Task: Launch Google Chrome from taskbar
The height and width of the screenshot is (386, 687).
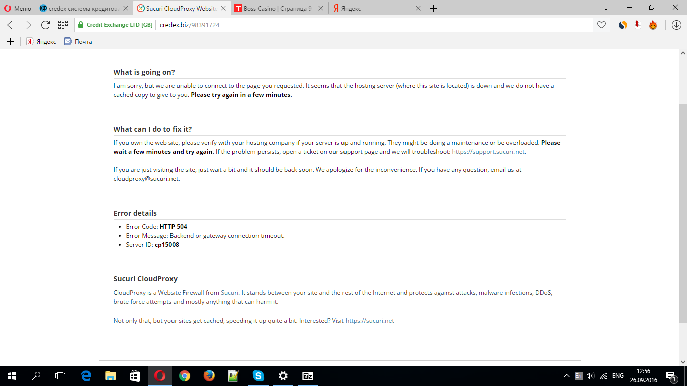Action: (185, 376)
